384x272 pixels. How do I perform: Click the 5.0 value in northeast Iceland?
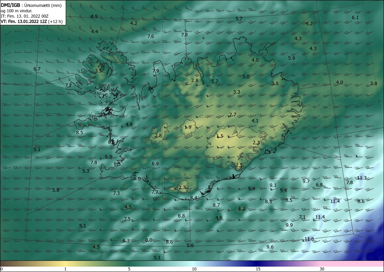tap(246, 77)
